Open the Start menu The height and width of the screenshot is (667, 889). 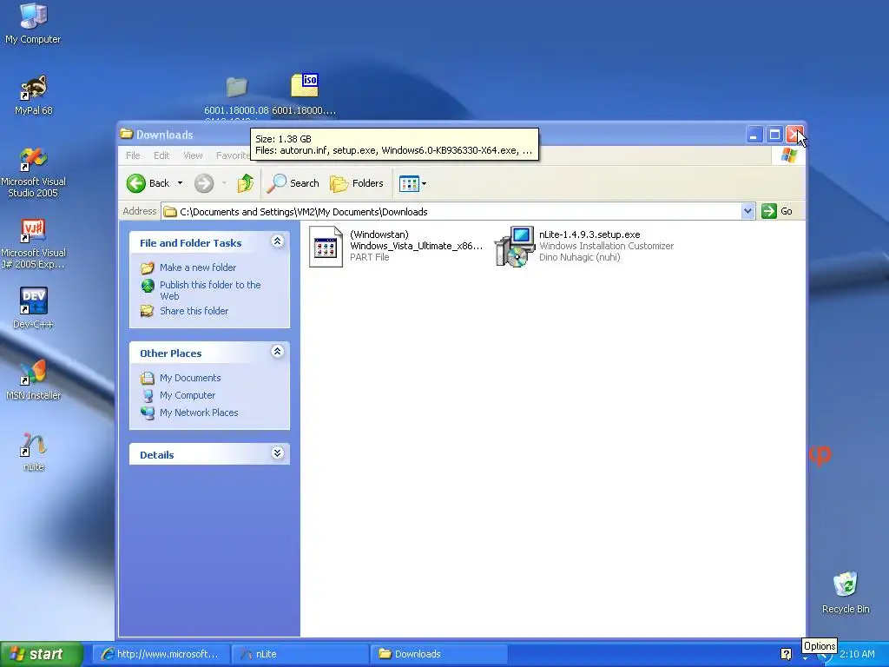[x=42, y=654]
